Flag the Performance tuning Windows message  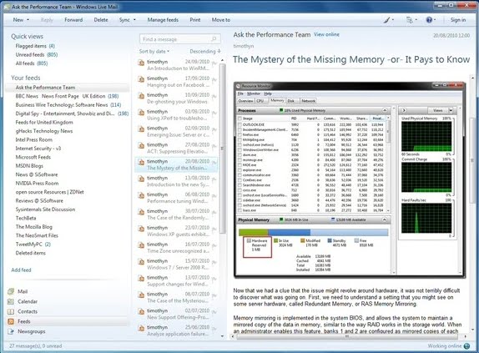214,196
